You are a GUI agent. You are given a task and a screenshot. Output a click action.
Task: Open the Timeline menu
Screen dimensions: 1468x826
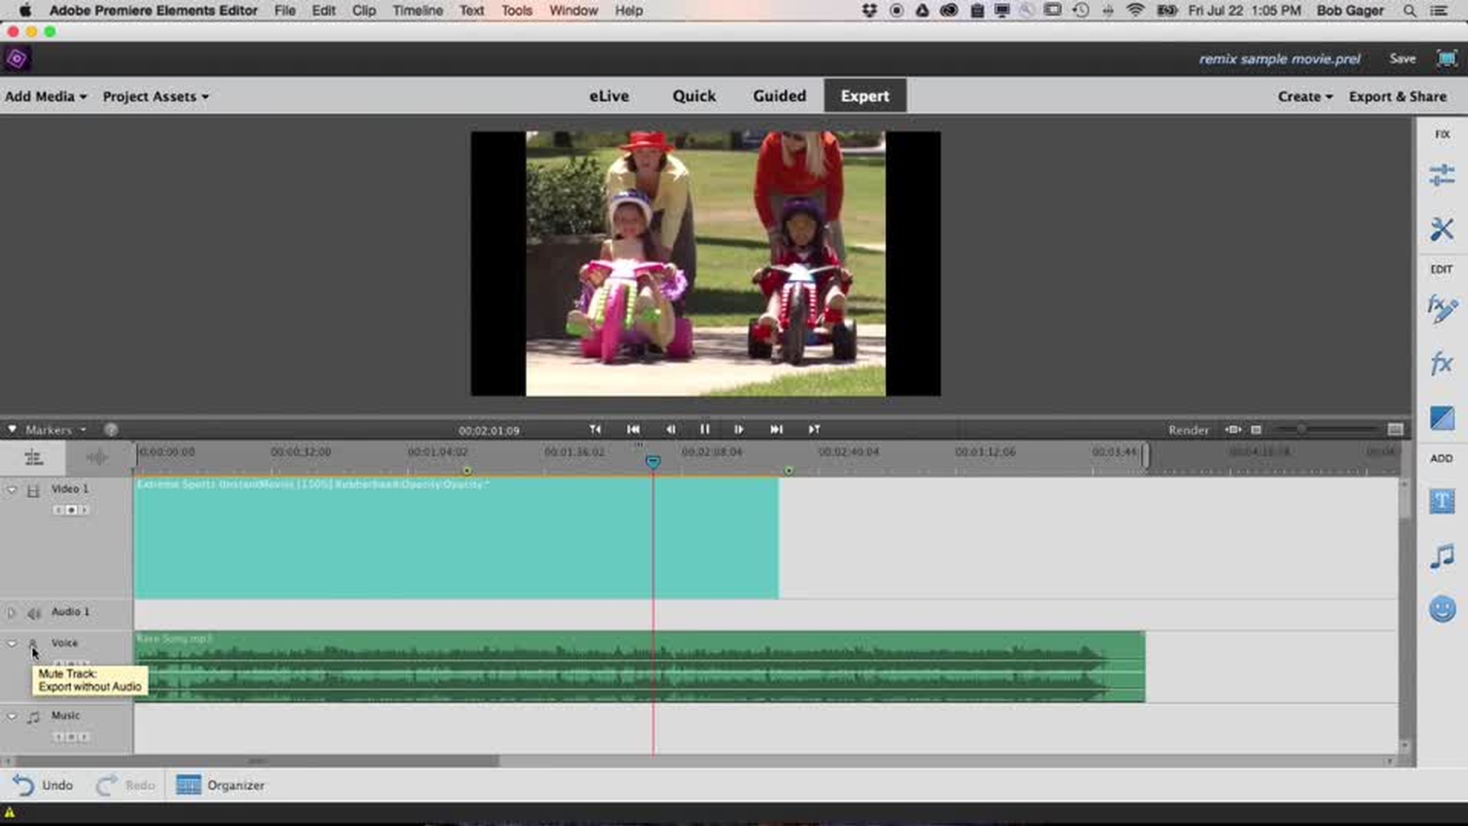pyautogui.click(x=417, y=11)
